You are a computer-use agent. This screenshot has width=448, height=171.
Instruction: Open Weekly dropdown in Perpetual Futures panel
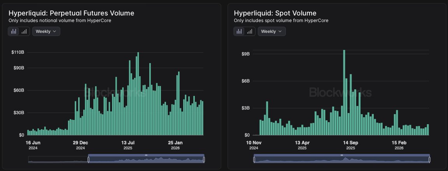coord(46,31)
